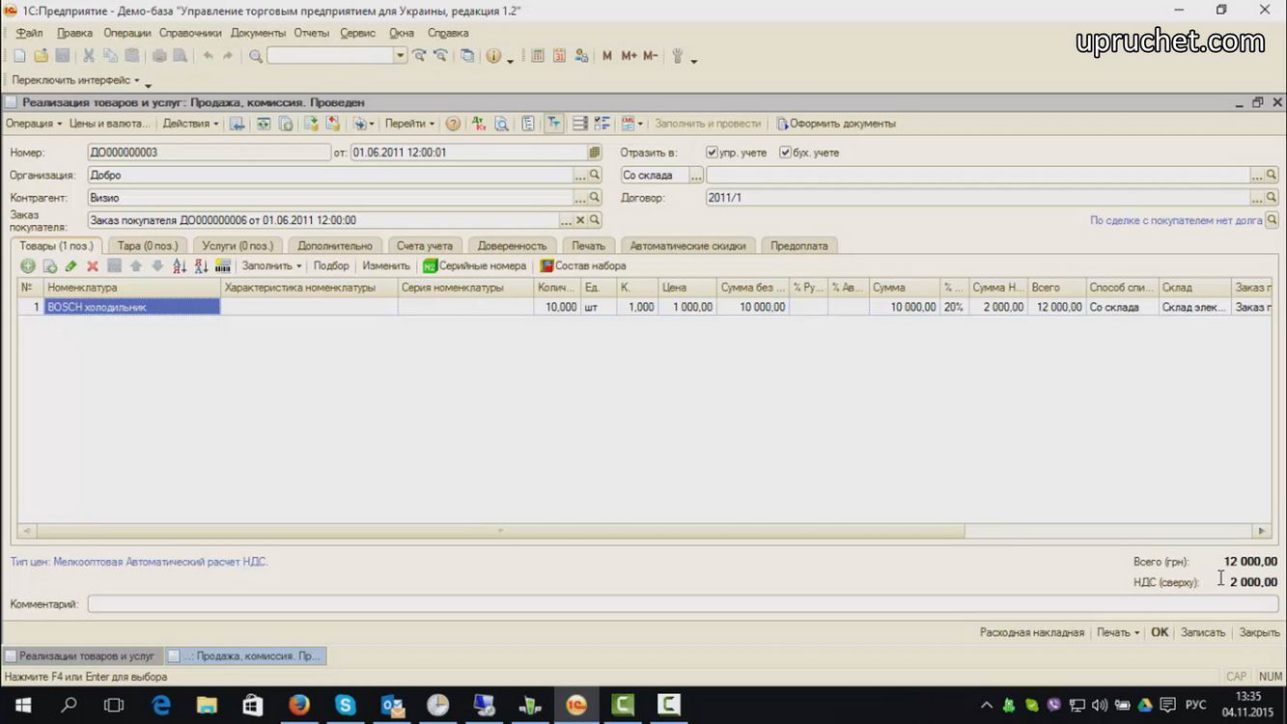
Task: Click Оформить документы
Action: [x=836, y=124]
